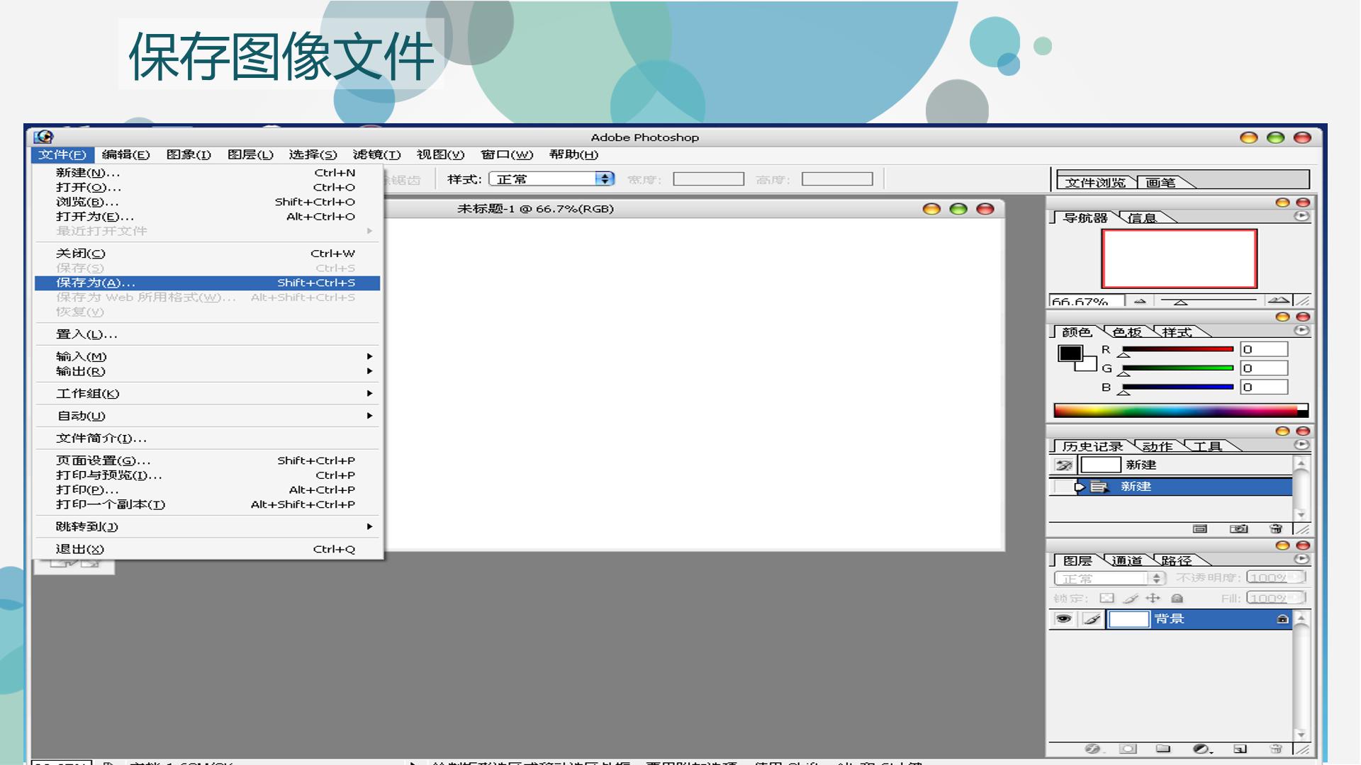Toggle lock transparent pixels in layers panel

[1107, 599]
